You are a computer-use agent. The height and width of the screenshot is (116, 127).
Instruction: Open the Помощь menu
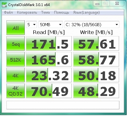[x=62, y=12]
